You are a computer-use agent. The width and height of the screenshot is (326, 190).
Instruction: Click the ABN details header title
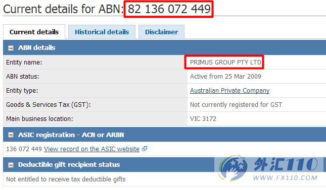(36, 48)
